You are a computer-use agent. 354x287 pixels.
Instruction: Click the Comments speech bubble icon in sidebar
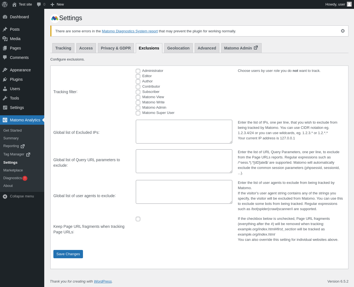(x=5, y=58)
